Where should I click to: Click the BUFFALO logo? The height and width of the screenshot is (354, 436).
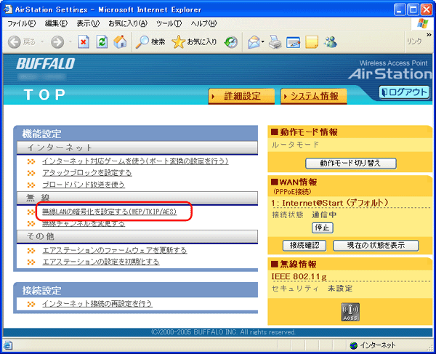click(x=46, y=64)
